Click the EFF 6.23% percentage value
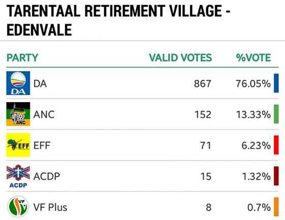The image size is (285, 220). coord(256,146)
